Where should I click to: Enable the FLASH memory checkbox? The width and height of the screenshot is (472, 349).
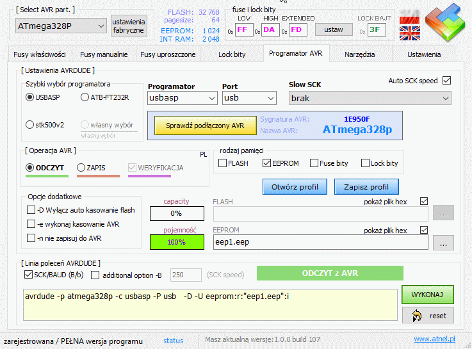point(224,163)
